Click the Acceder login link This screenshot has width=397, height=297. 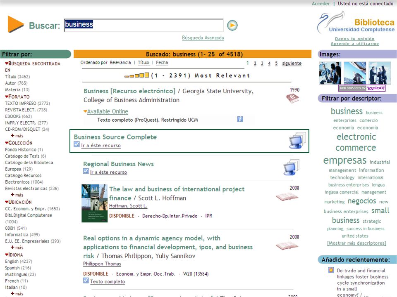[321, 4]
